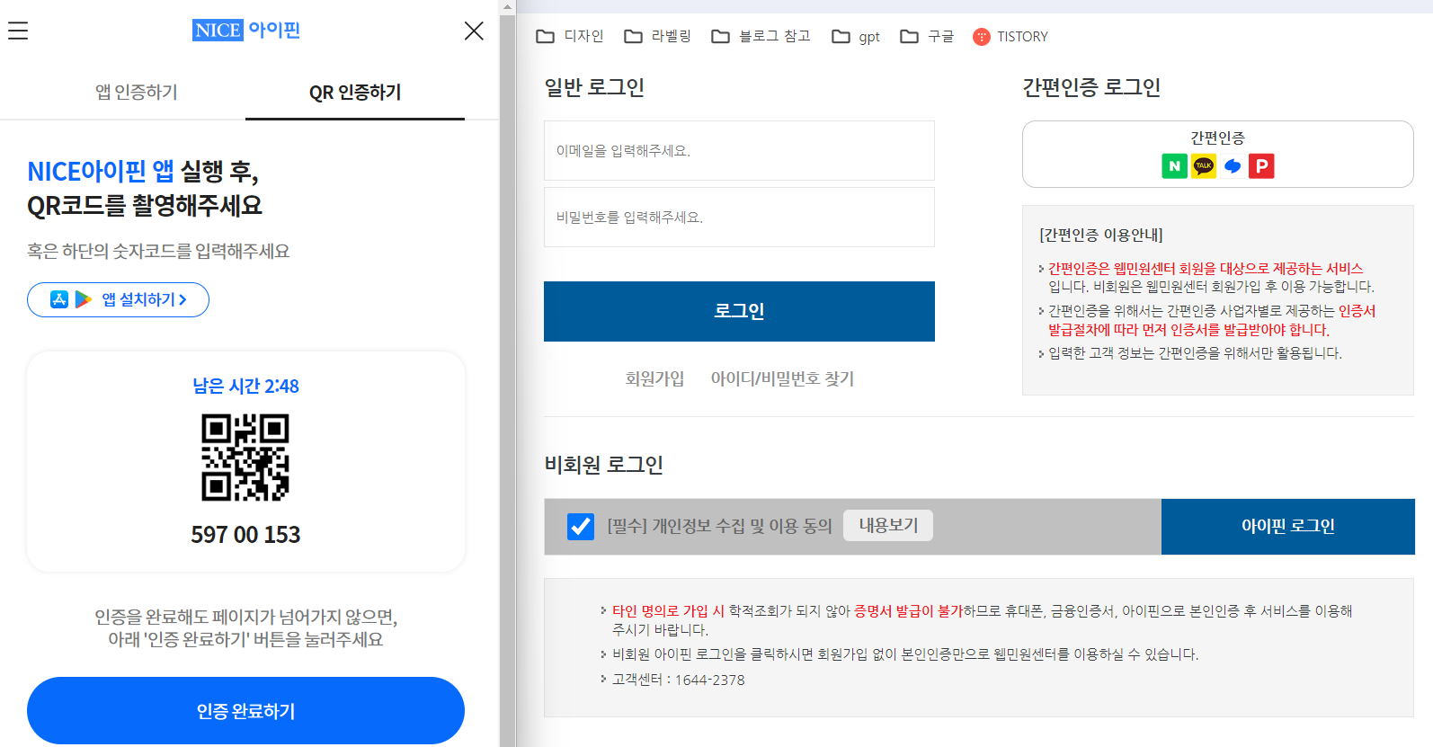Click the 간편인증 로그인 heading
1433x747 pixels.
tap(1091, 87)
